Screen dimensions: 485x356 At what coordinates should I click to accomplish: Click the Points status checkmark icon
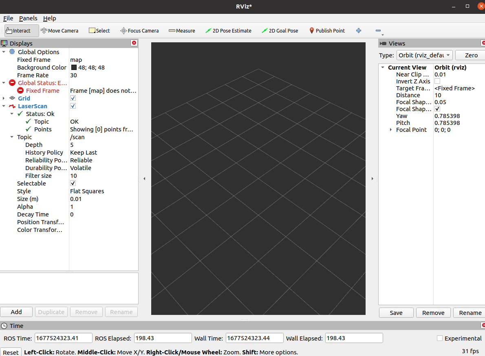(29, 129)
